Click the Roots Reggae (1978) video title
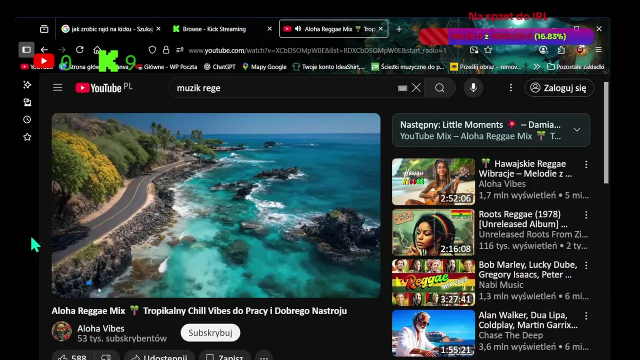 point(523,219)
